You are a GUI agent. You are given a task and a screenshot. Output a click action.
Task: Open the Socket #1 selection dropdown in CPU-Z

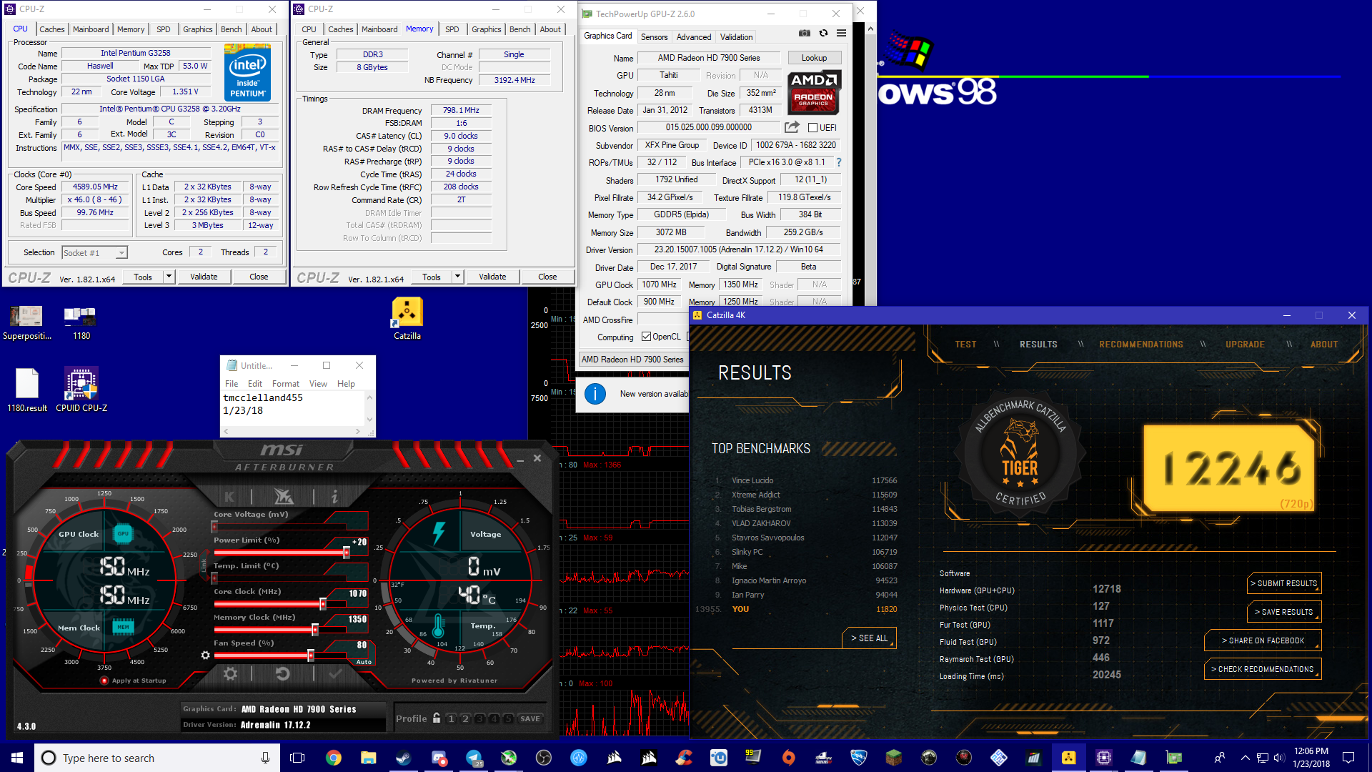click(x=94, y=252)
